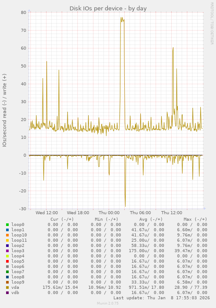Click the loop7 dark green swatch
This screenshot has height=308, width=216.
click(x=7, y=272)
